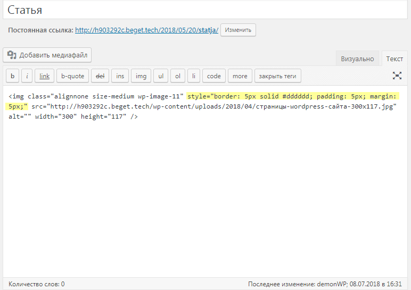The height and width of the screenshot is (290, 411).
Task: Insert image tag with img button
Action: coord(141,76)
